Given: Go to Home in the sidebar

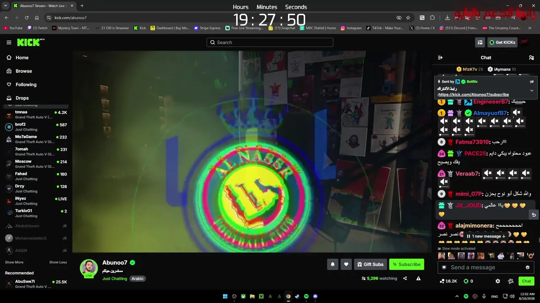Looking at the screenshot, I should [x=22, y=58].
